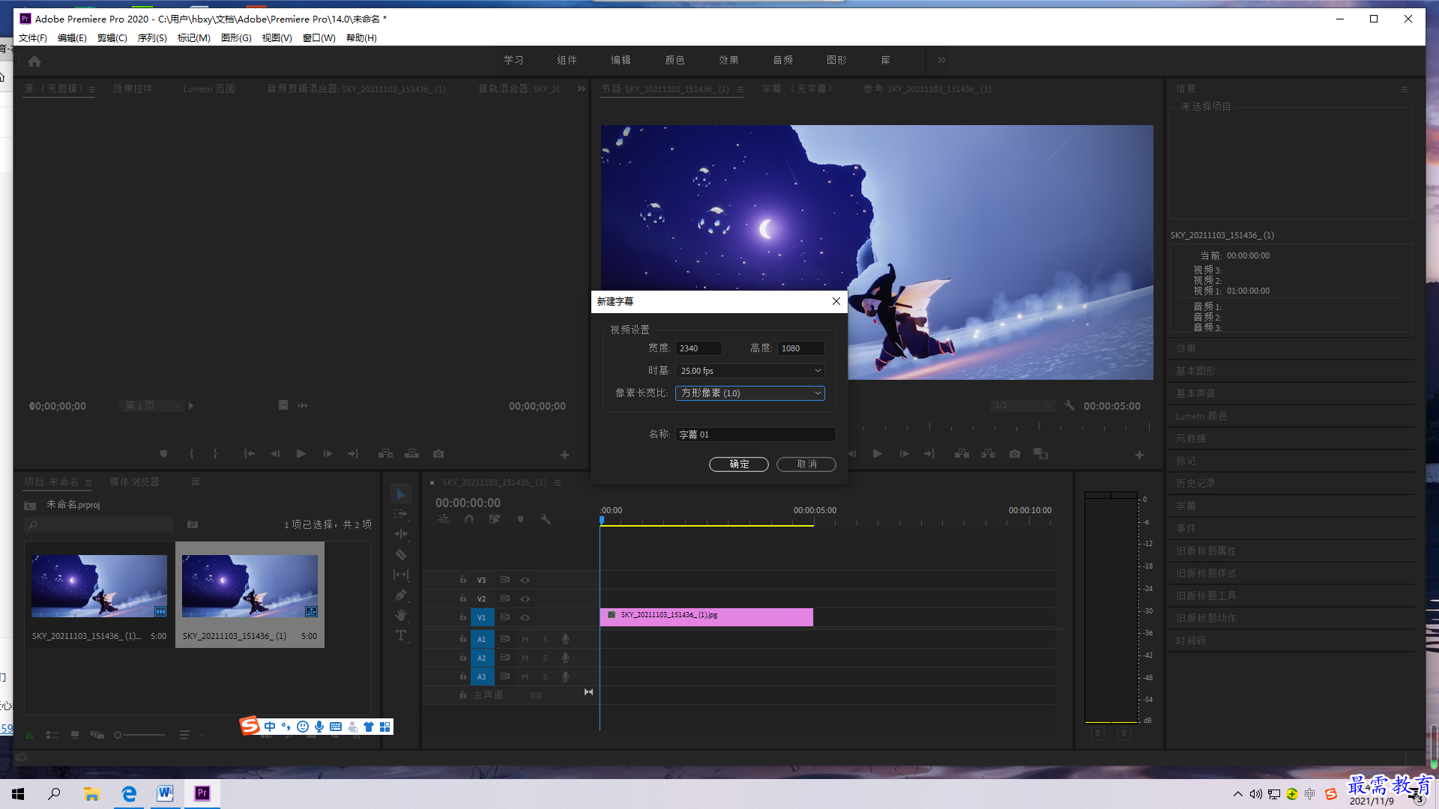The width and height of the screenshot is (1439, 809).
Task: Open timeline wrench display settings
Action: click(546, 519)
